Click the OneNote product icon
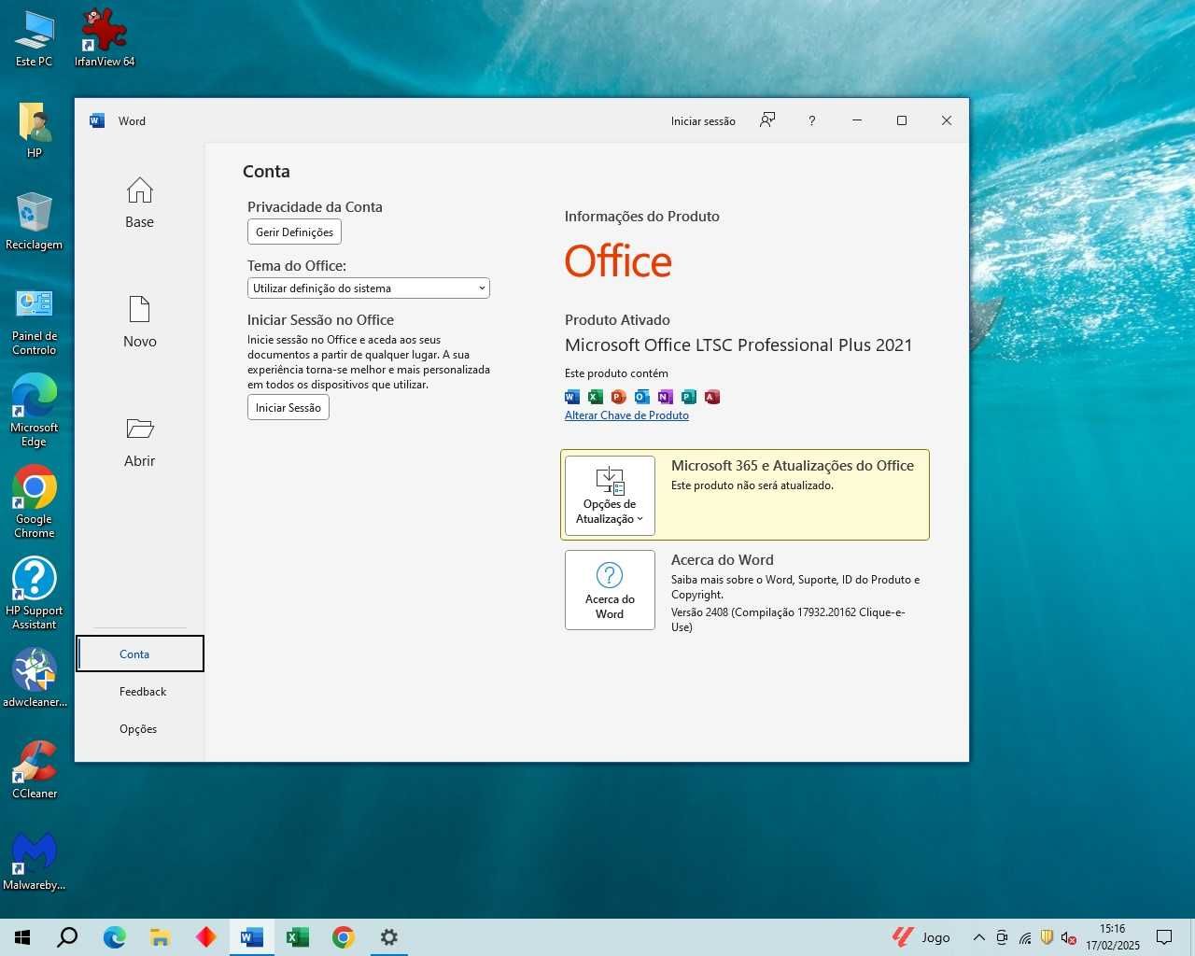Viewport: 1195px width, 956px height. click(x=665, y=397)
